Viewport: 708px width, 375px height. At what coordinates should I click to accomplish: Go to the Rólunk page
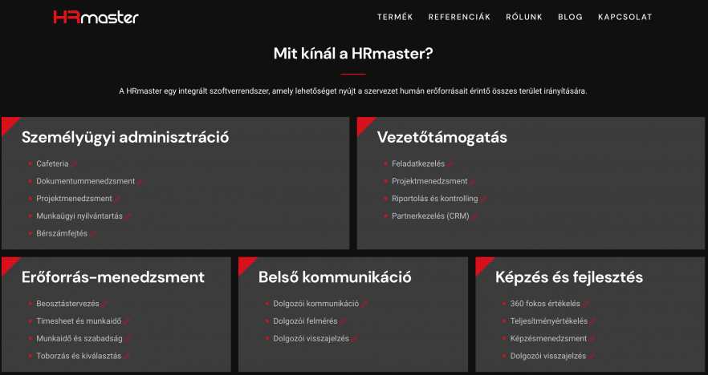pos(523,17)
